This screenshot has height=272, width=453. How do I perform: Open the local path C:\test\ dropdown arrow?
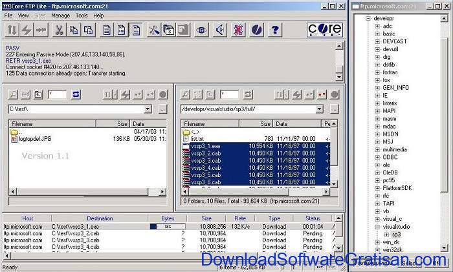[x=148, y=109]
